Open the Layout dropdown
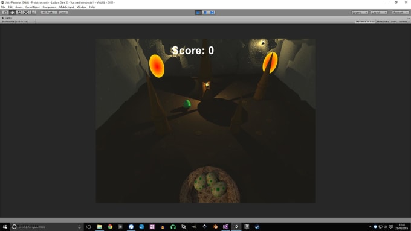 (x=379, y=13)
